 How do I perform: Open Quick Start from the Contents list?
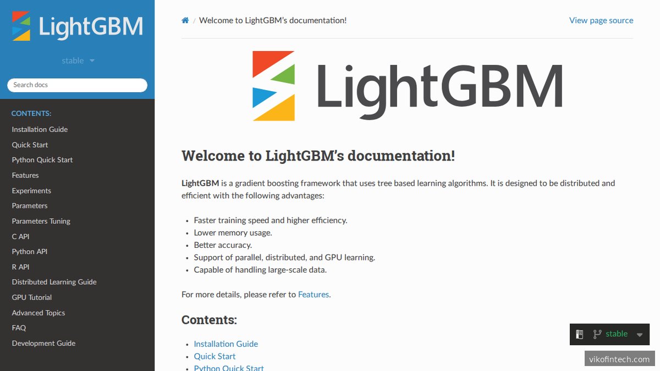click(215, 356)
